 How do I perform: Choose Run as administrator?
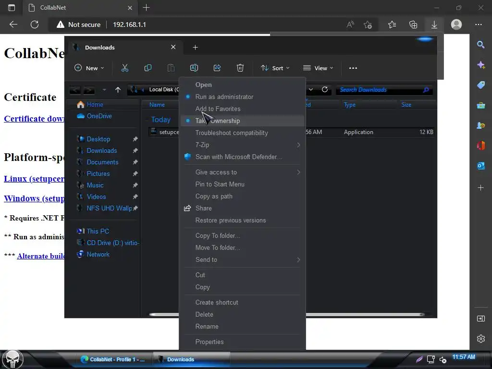tap(242, 97)
